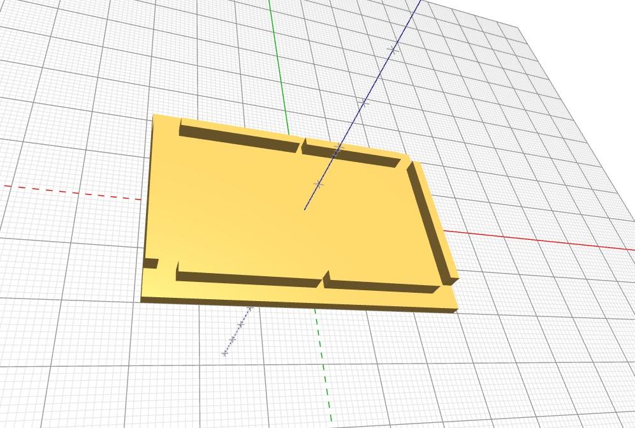Select the long raised wall along the plate's right edge

tap(432, 222)
